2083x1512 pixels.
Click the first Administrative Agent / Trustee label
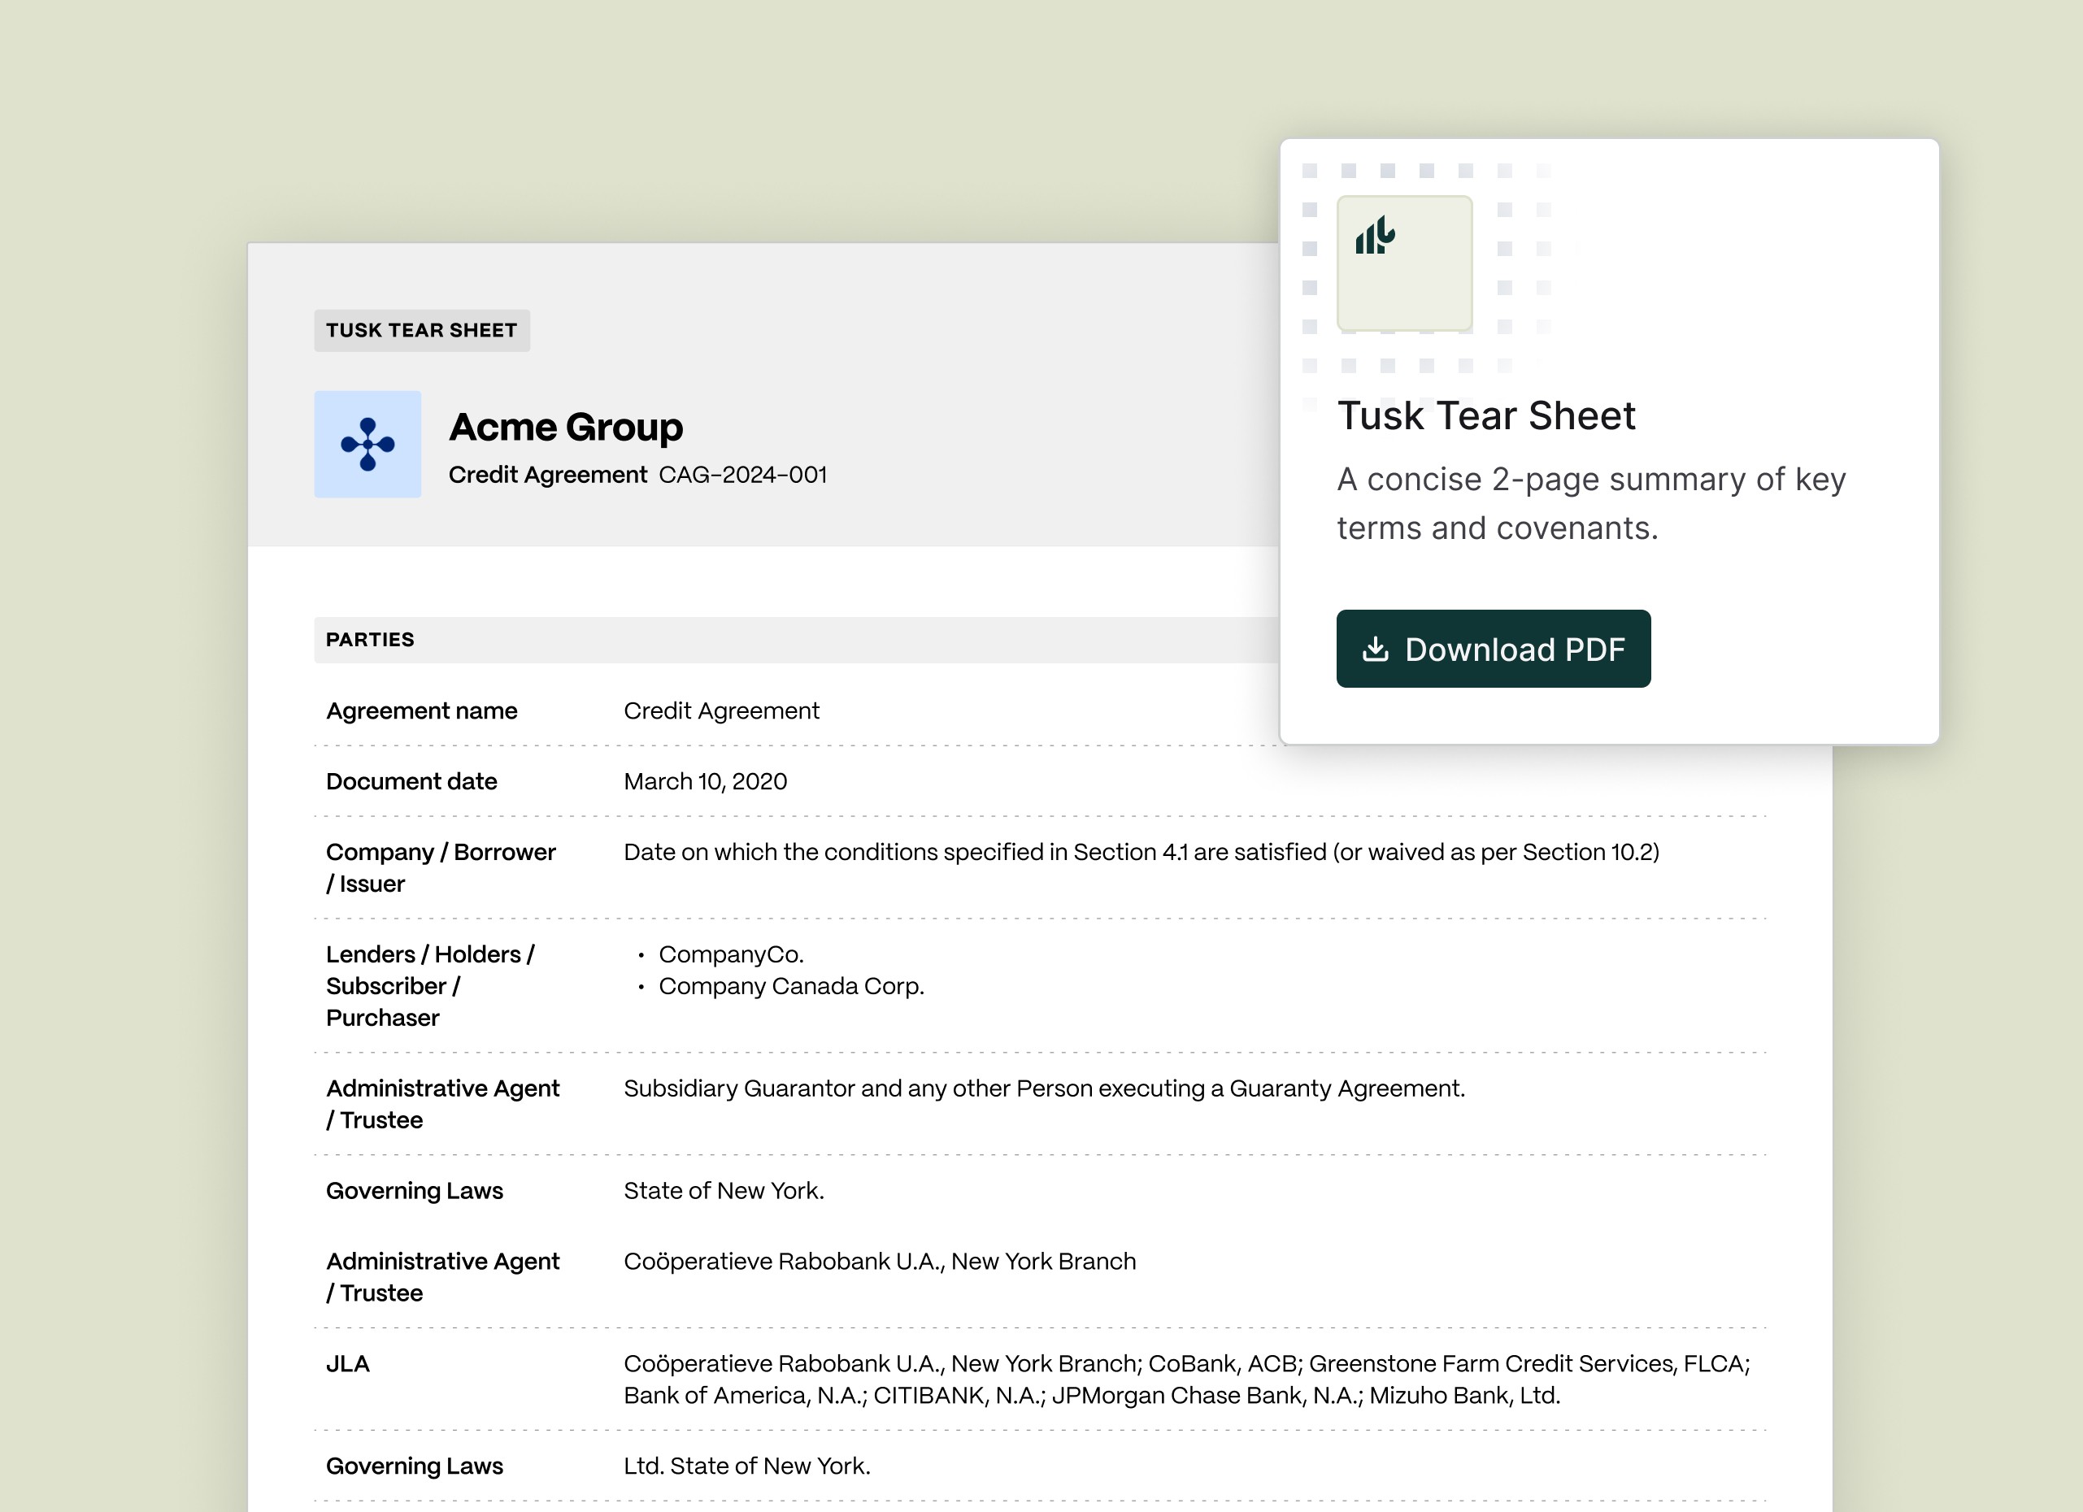442,1103
